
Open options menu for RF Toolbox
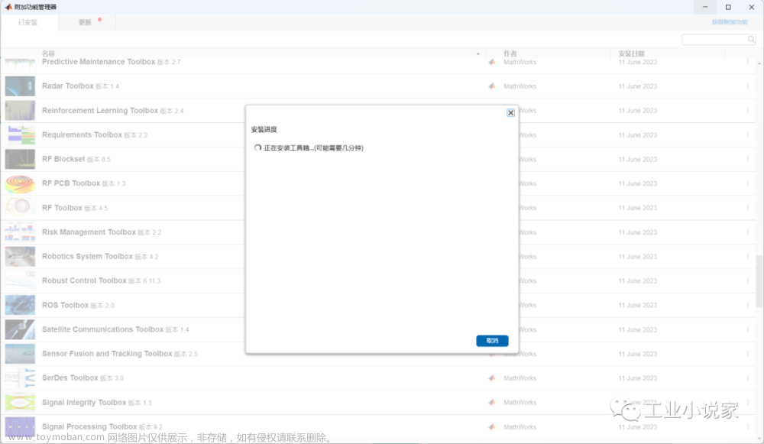tap(747, 208)
